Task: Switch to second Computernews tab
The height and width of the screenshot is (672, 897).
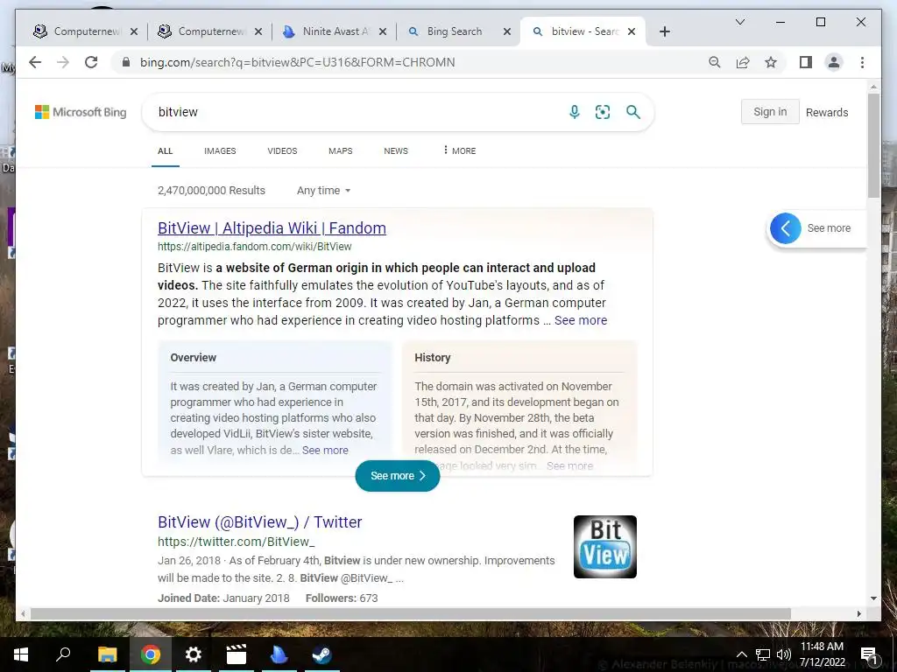Action: pyautogui.click(x=210, y=31)
